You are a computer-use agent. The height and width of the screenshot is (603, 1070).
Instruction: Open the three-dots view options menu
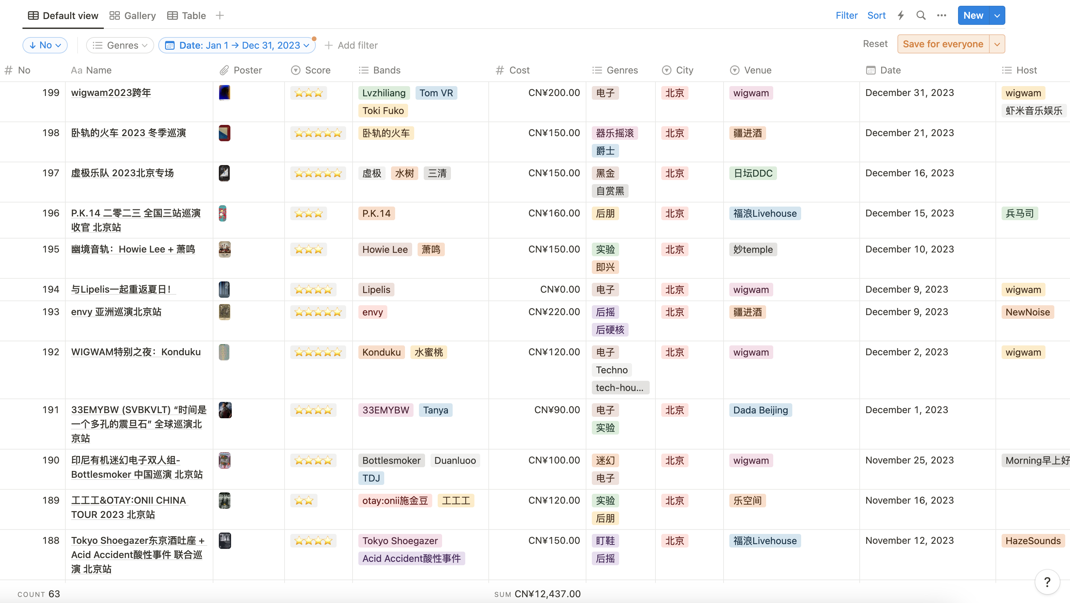941,15
